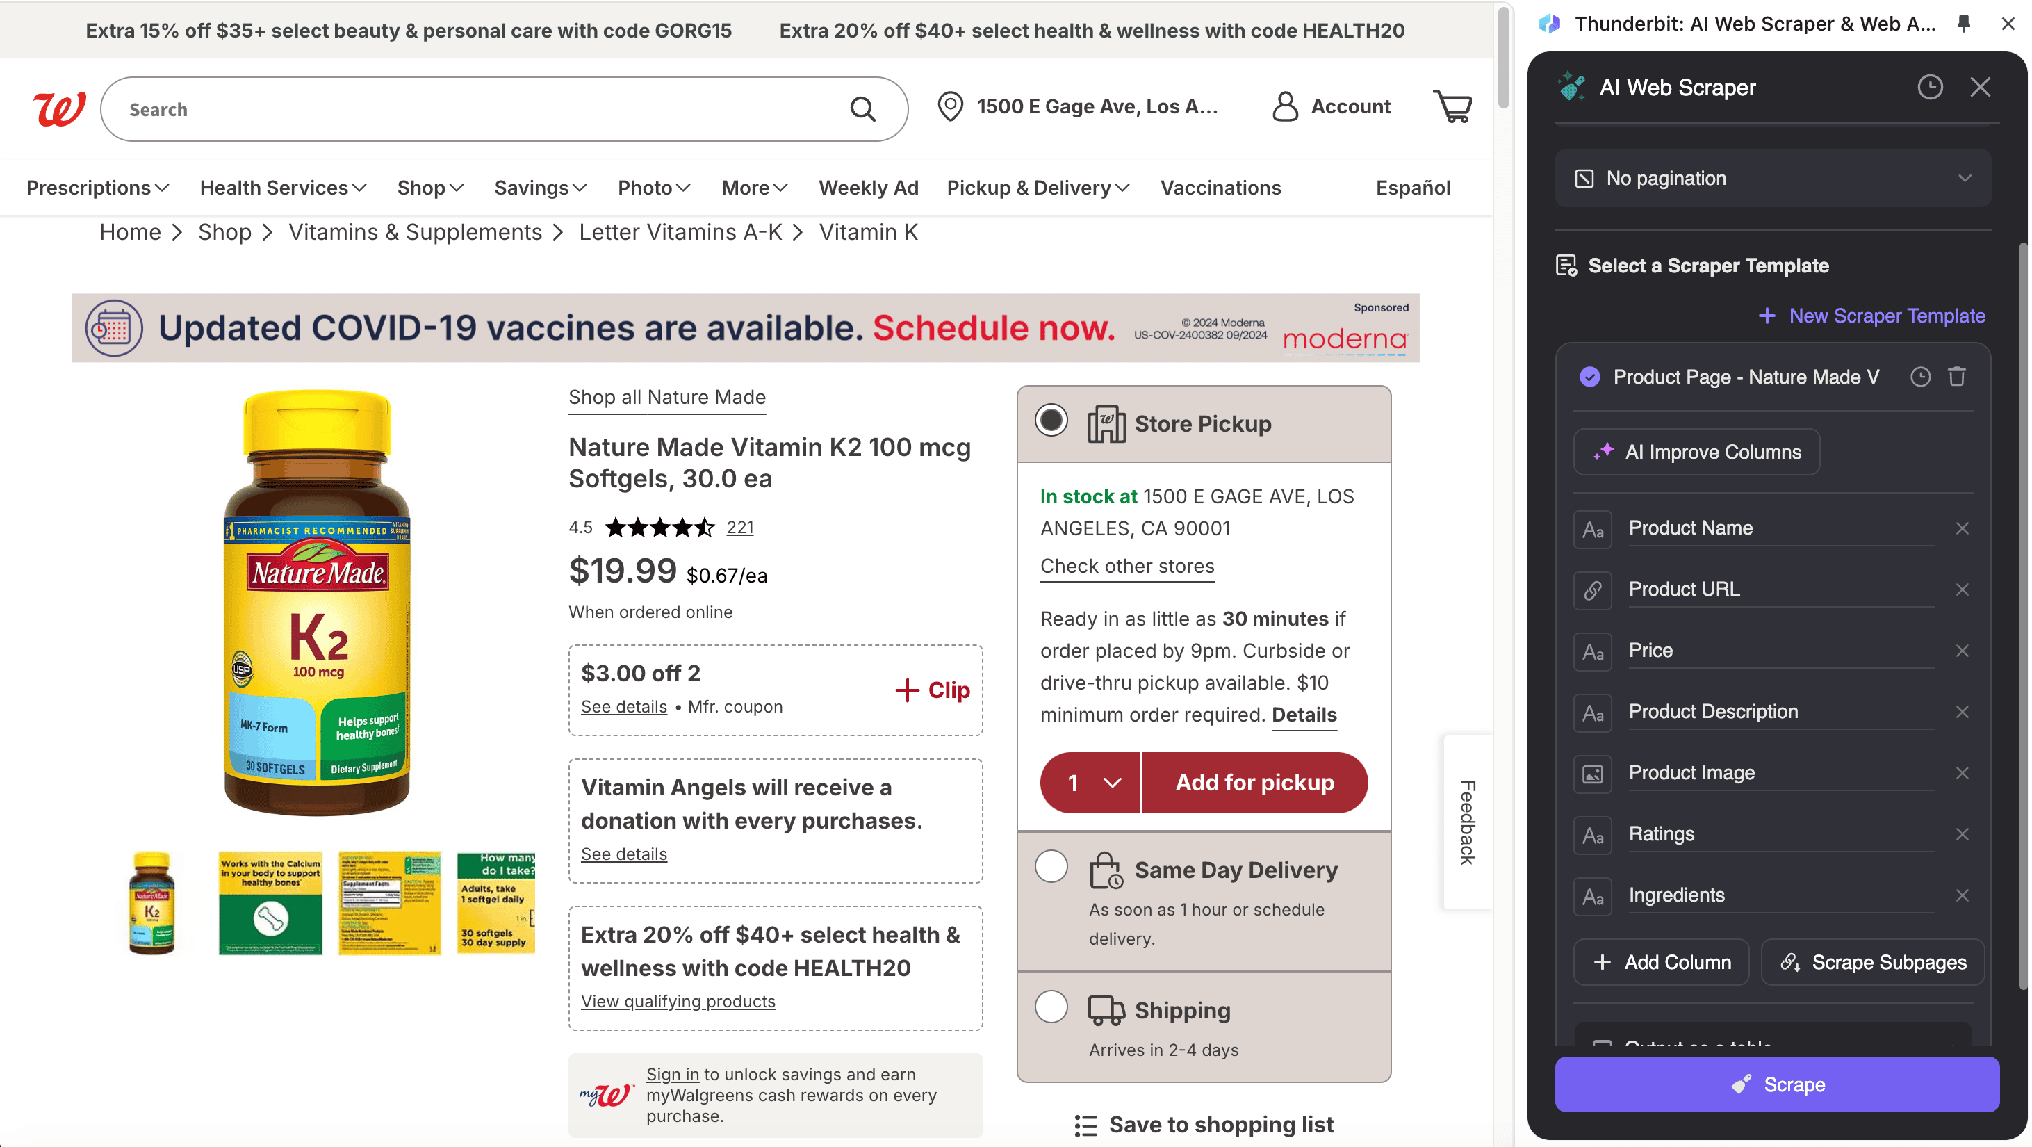Image resolution: width=2032 pixels, height=1147 pixels.
Task: Click the $3.00 off Clip coupon button
Action: pyautogui.click(x=933, y=690)
